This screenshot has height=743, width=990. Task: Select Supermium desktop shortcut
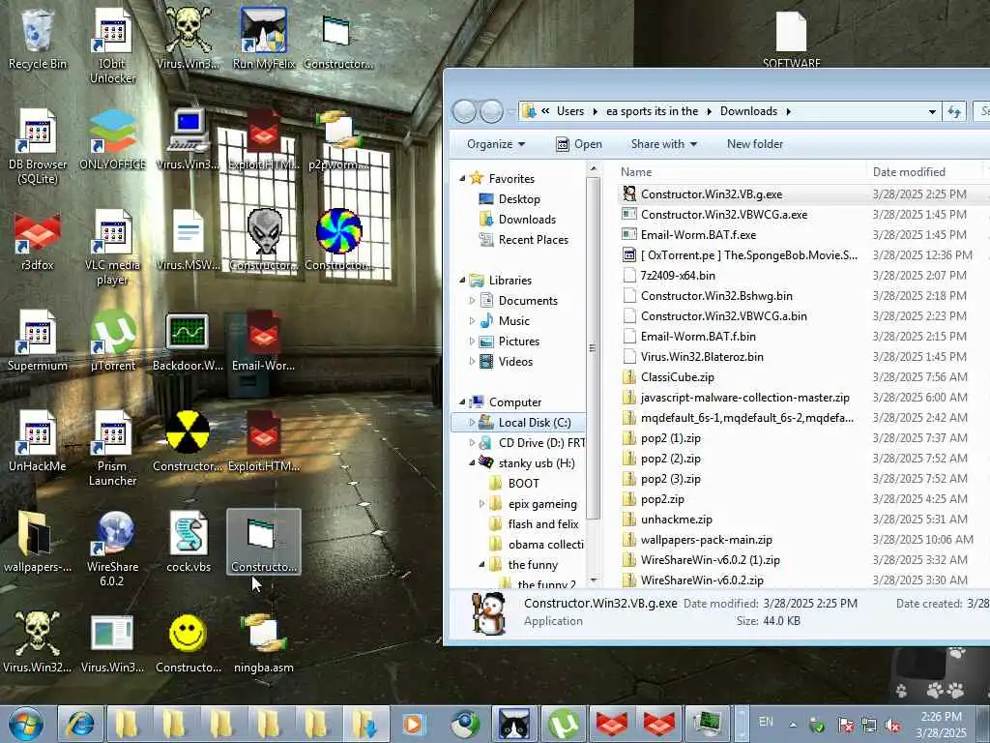tap(38, 342)
